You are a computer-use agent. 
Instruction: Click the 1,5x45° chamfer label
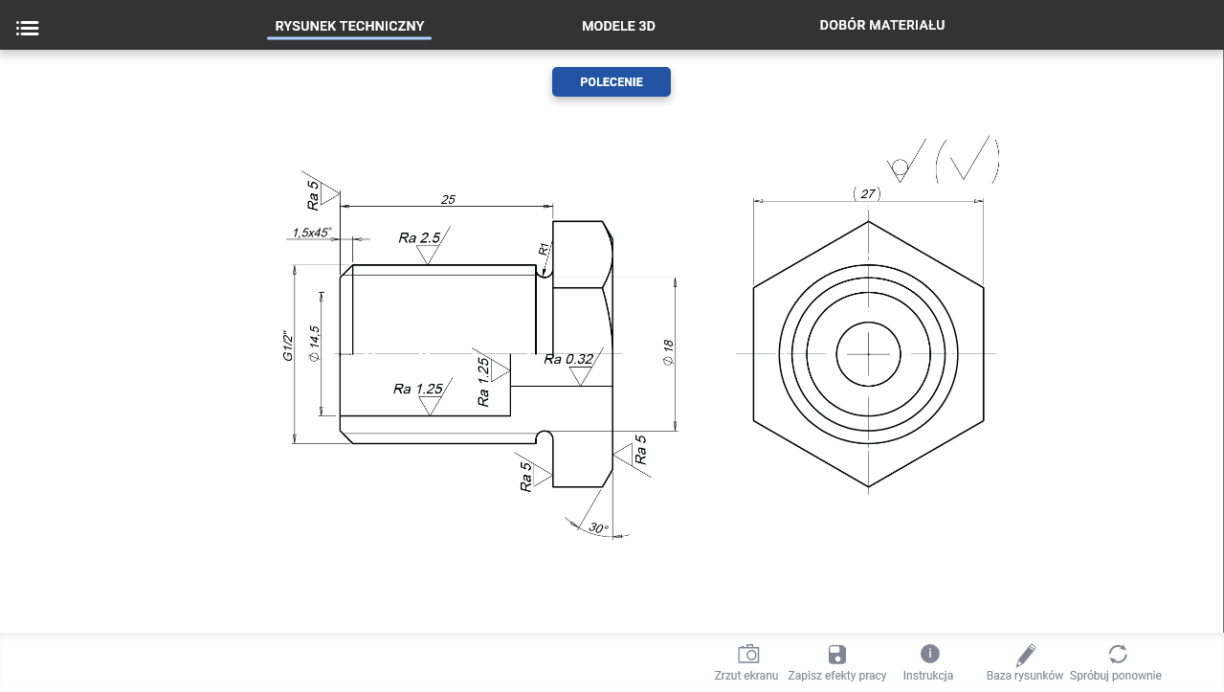[x=311, y=233]
